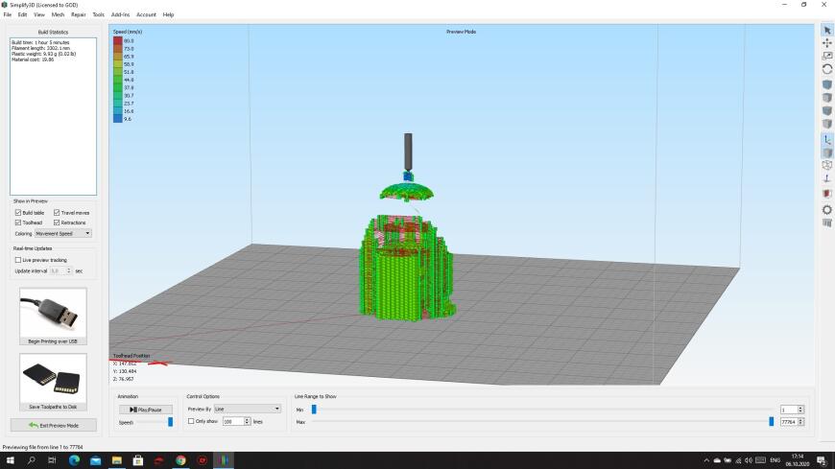Open Microsoft Store from the taskbar
The width and height of the screenshot is (835, 469).
(138, 460)
